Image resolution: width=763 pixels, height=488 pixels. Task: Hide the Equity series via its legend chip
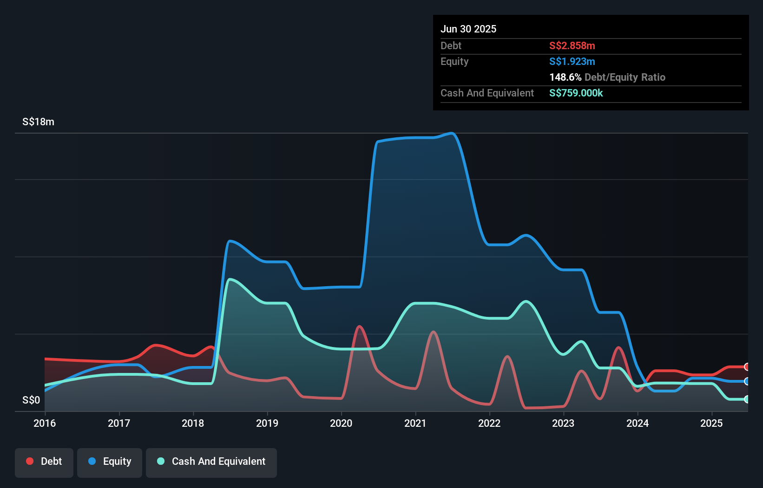pyautogui.click(x=109, y=461)
